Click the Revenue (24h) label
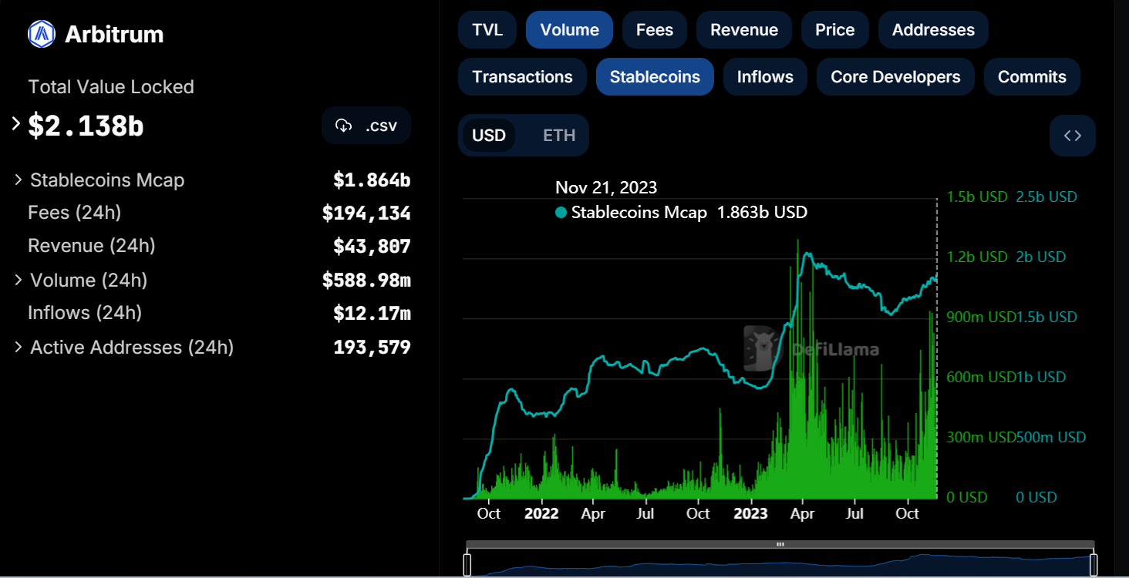The image size is (1129, 578). (x=92, y=246)
